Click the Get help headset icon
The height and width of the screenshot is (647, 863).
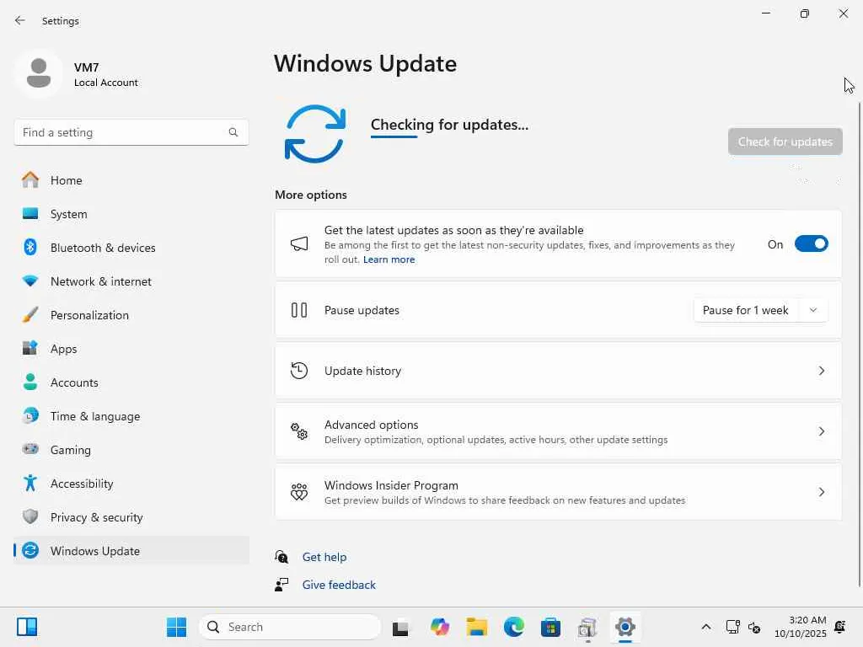(x=281, y=557)
